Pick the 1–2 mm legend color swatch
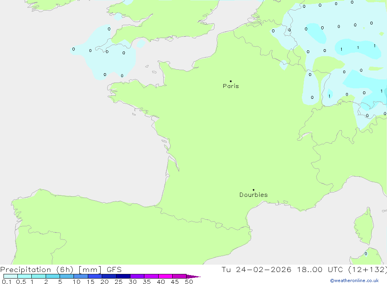The image size is (387, 284). (x=39, y=277)
